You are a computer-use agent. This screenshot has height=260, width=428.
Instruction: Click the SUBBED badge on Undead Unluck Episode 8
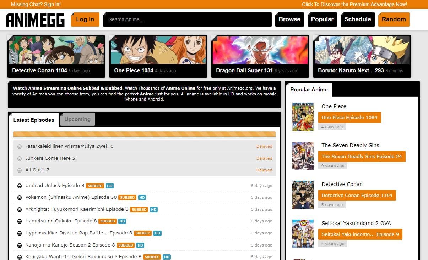coord(95,186)
